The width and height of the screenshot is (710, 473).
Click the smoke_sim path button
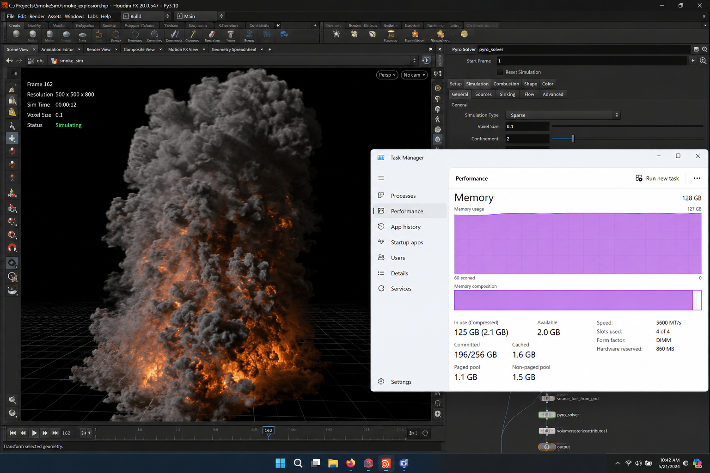coord(67,61)
